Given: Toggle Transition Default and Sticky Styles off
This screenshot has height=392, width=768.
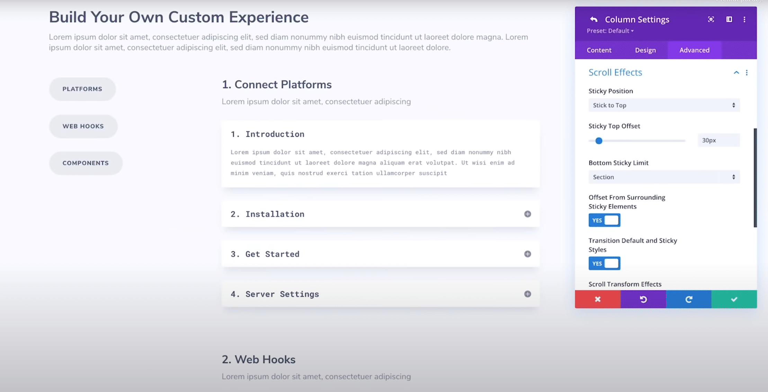Looking at the screenshot, I should coord(604,263).
